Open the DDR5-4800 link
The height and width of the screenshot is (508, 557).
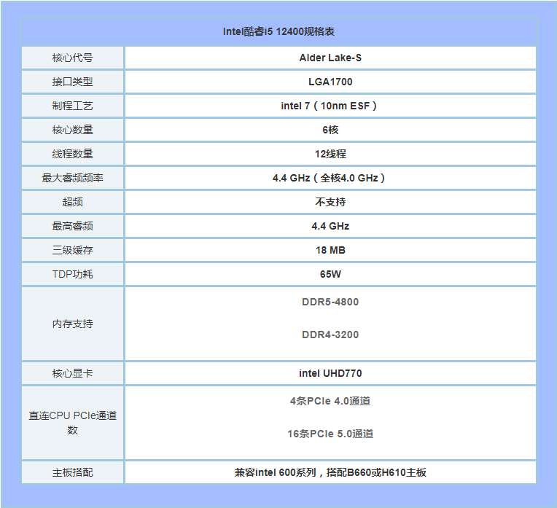[x=330, y=302]
